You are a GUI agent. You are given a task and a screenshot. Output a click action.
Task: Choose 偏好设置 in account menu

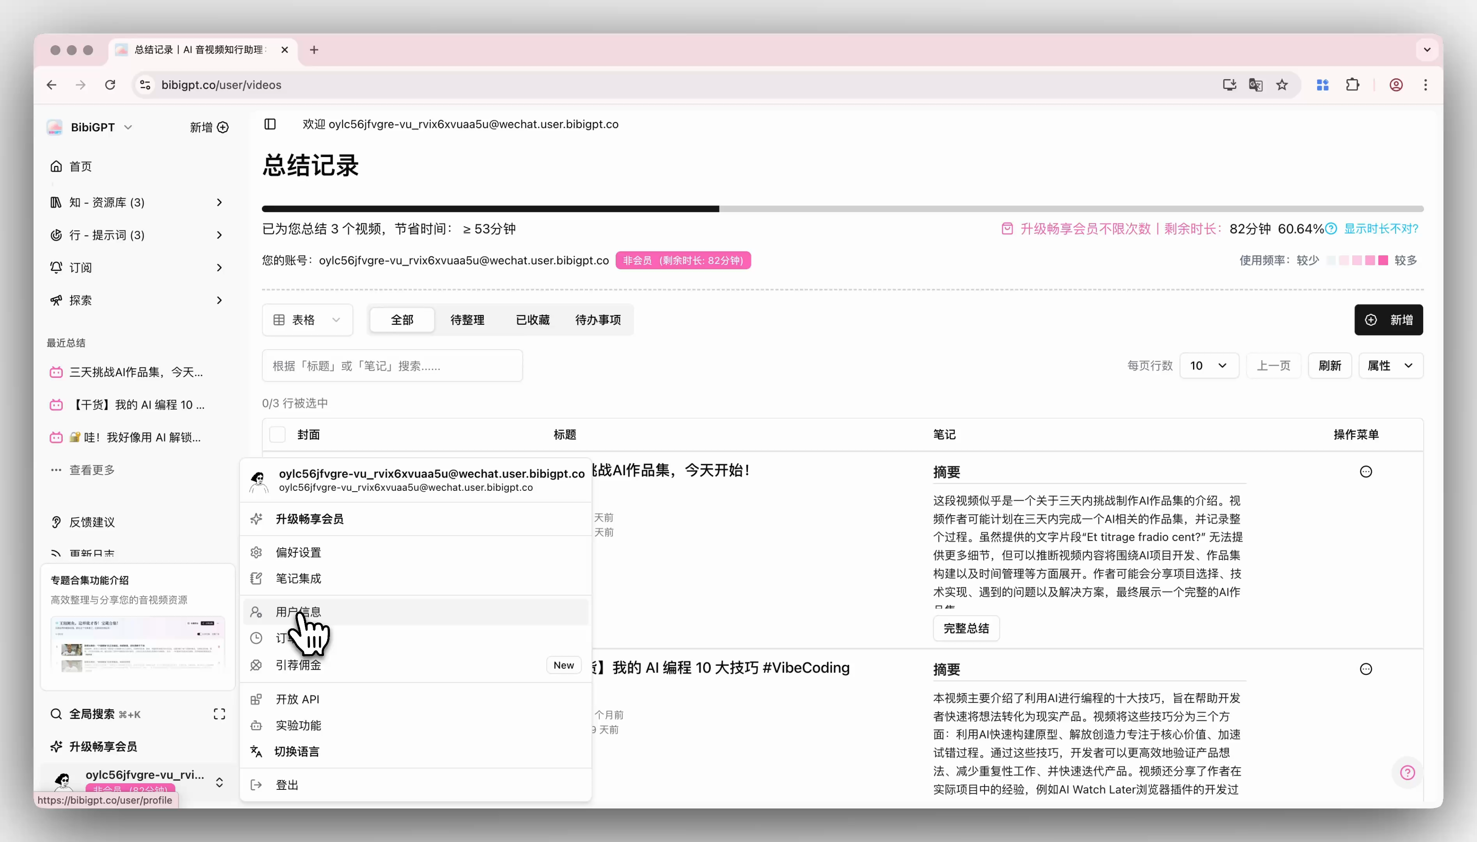pos(416,552)
